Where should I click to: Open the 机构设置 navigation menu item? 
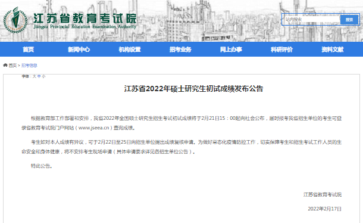point(130,49)
